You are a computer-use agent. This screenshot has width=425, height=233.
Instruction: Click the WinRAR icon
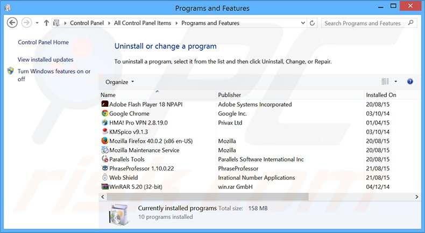coord(104,187)
